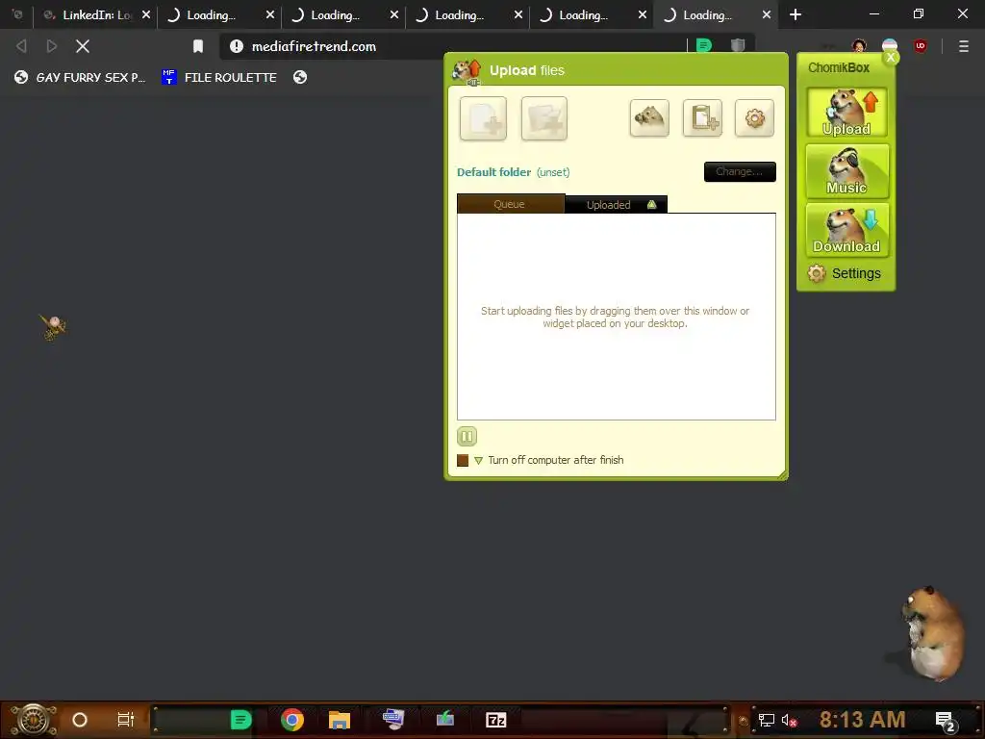Open the steampunk Start button

(33, 720)
